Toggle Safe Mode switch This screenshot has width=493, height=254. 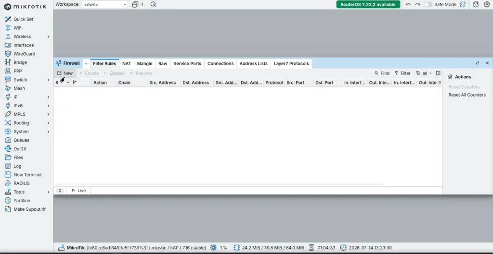[428, 4]
